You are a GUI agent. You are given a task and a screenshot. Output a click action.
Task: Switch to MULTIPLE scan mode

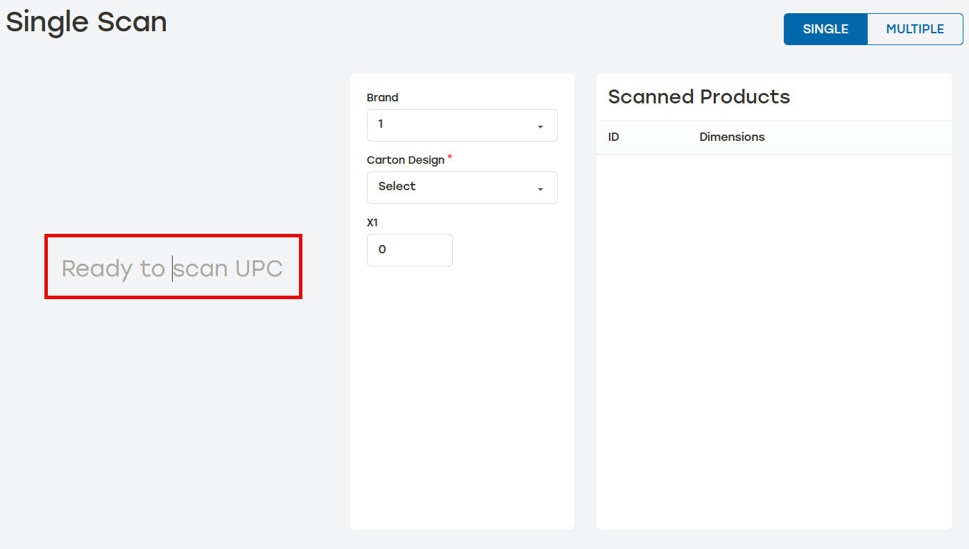[x=915, y=29]
